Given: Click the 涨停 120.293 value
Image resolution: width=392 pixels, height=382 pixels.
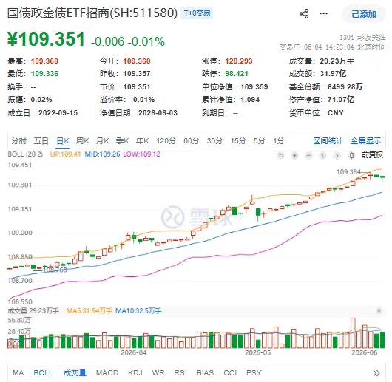Looking at the screenshot, I should 239,61.
